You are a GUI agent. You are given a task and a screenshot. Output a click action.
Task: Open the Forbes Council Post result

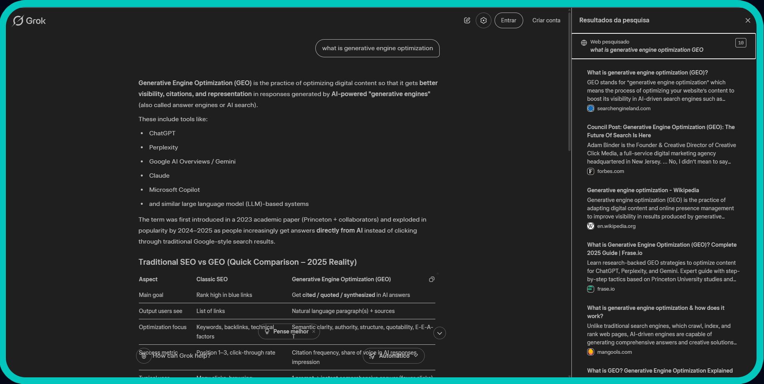[661, 131]
